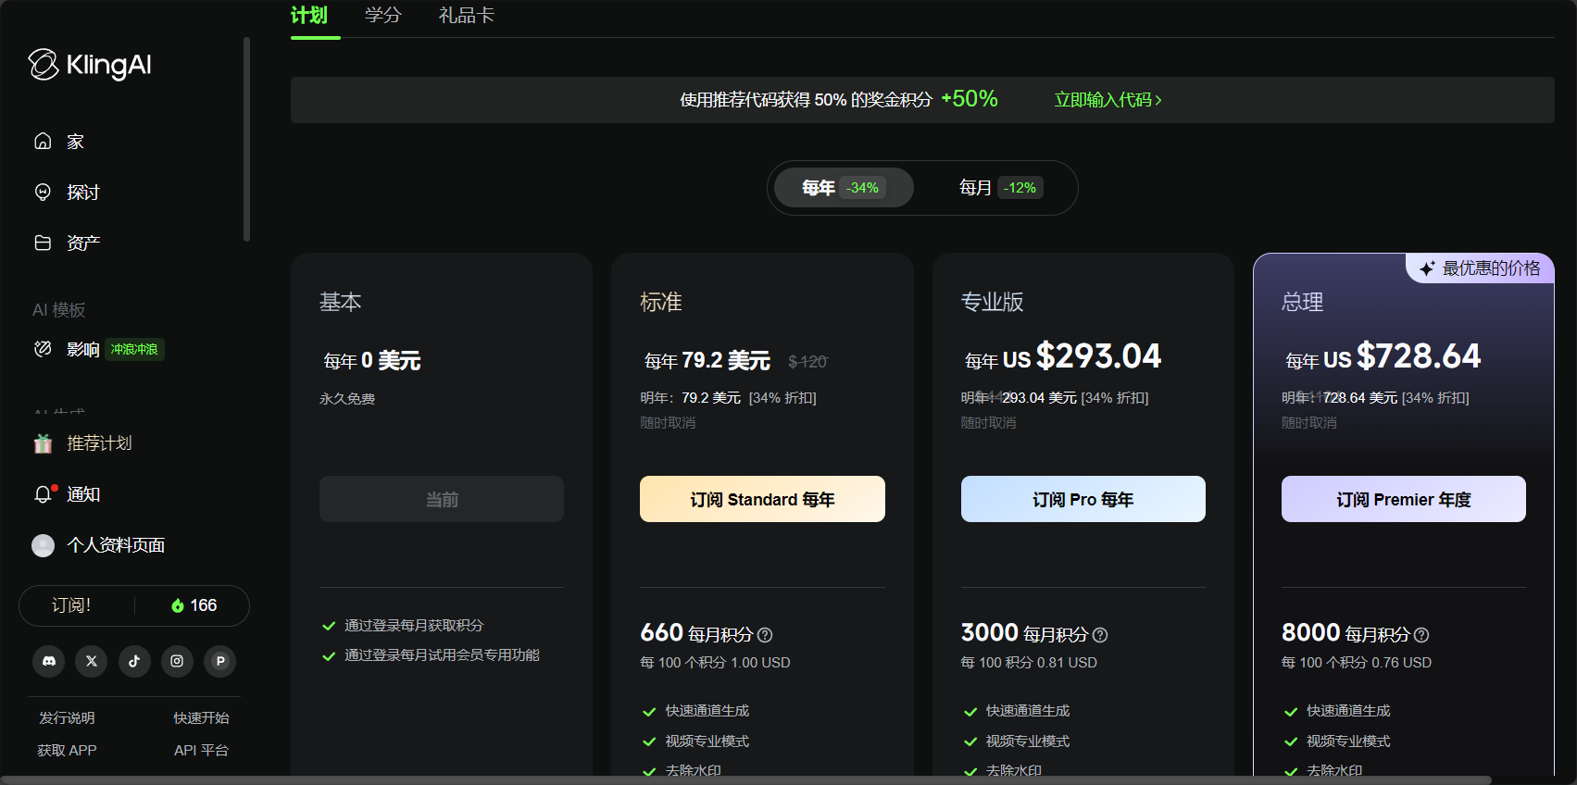Click the 最优惠的价格 badge label

pos(1492,268)
